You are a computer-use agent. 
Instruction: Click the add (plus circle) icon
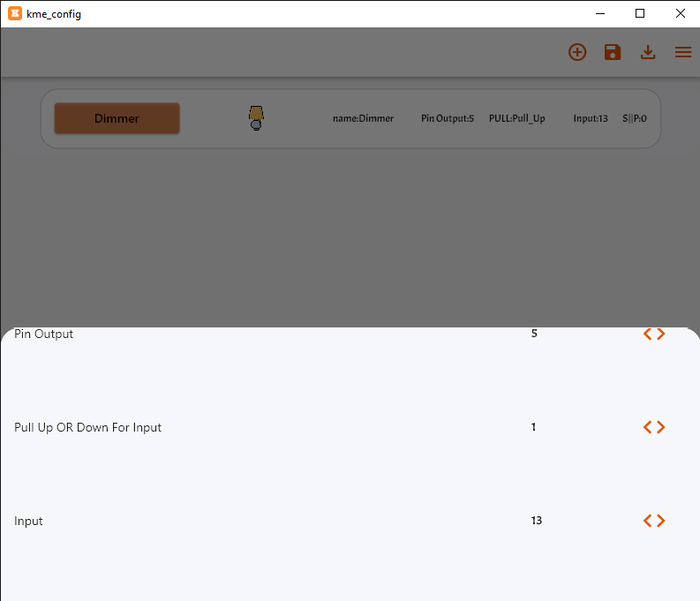tap(577, 52)
